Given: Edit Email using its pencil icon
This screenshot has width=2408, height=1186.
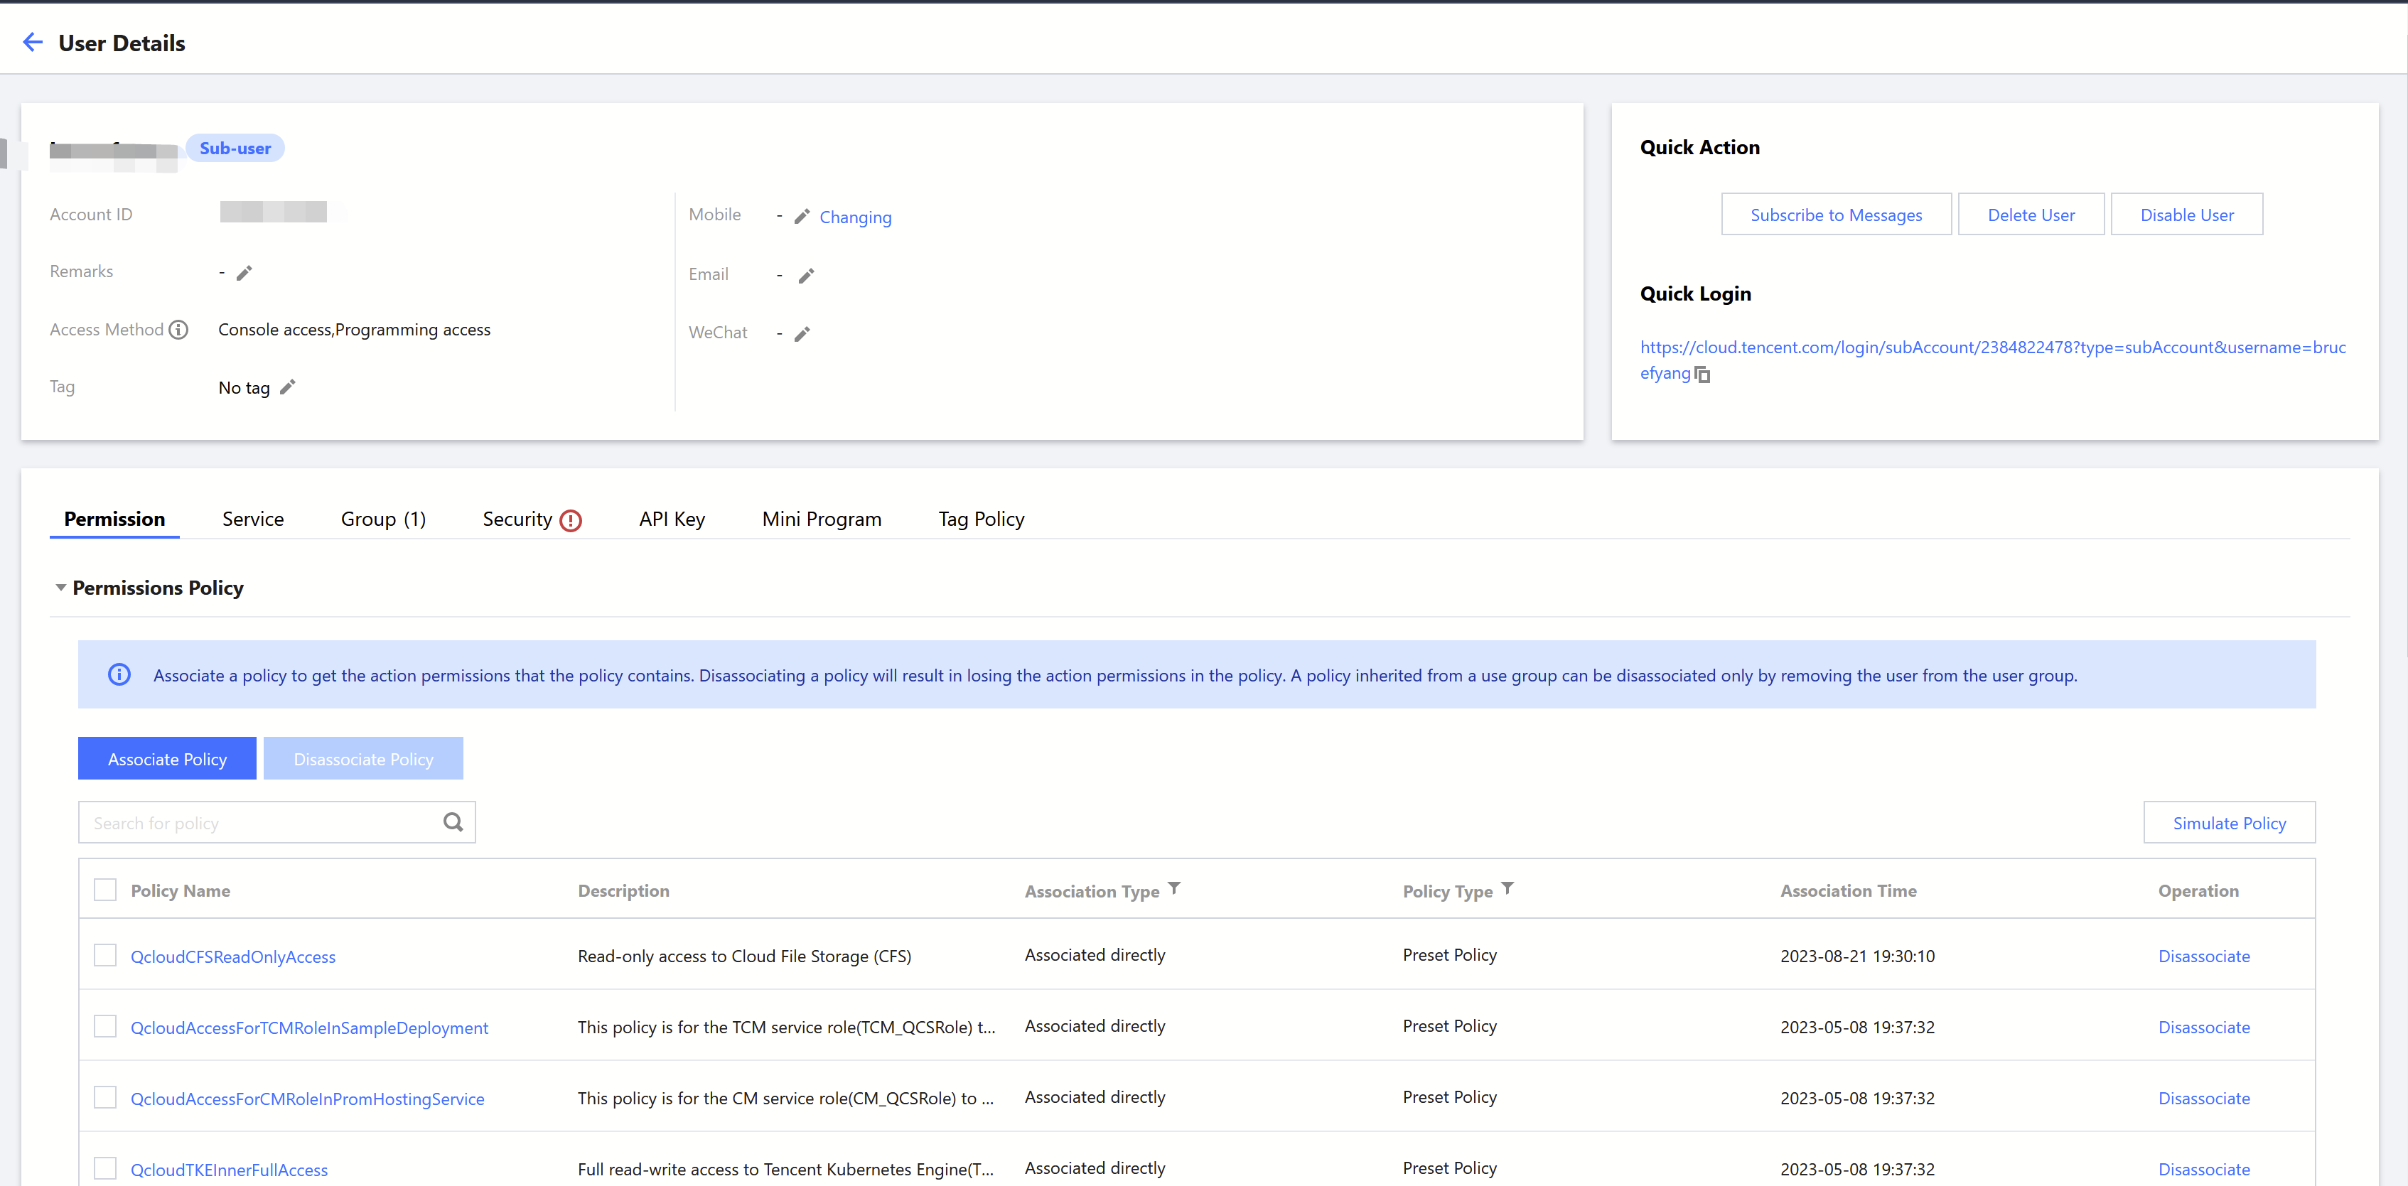Looking at the screenshot, I should pos(807,276).
